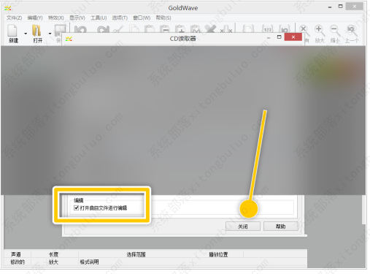Image resolution: width=370 pixels, height=274 pixels.
Task: Click GoldWave logo icon in main title bar
Action: point(8,9)
